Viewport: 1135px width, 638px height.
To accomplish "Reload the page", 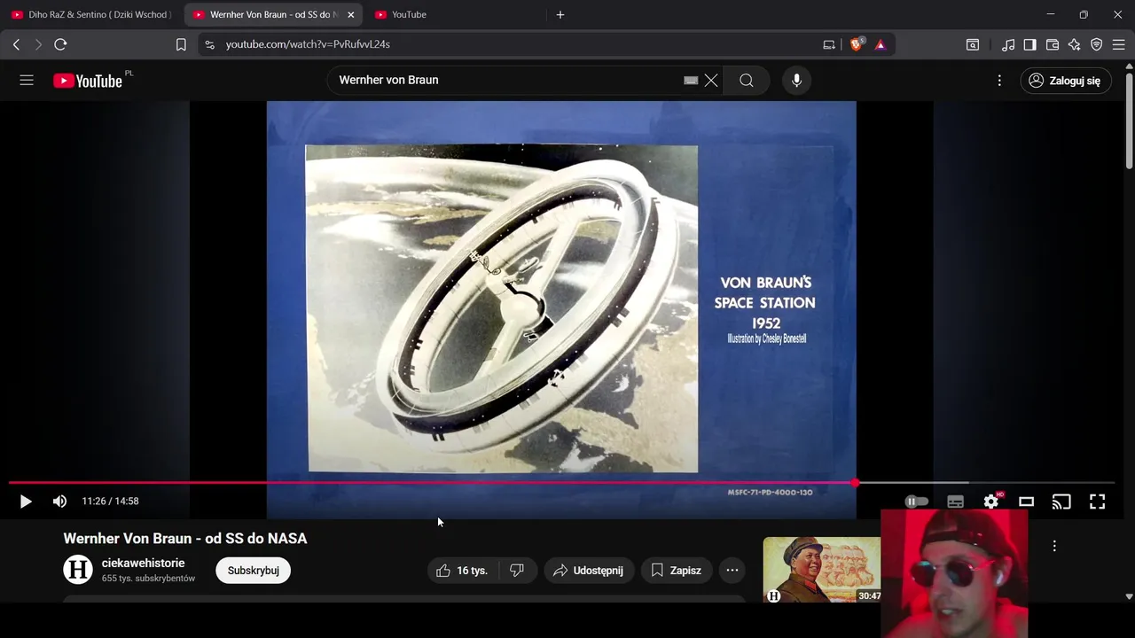I will 60,44.
